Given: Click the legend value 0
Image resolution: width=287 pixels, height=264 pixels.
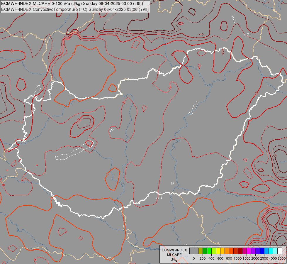Looking at the screenshot, I should pos(194,258).
